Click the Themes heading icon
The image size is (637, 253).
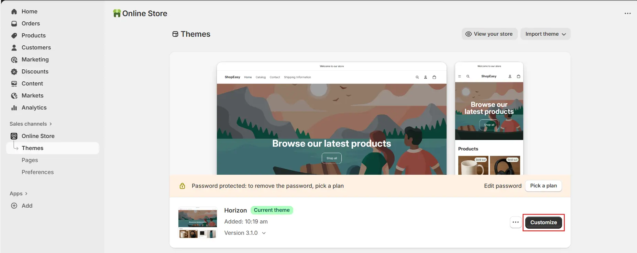tap(175, 34)
